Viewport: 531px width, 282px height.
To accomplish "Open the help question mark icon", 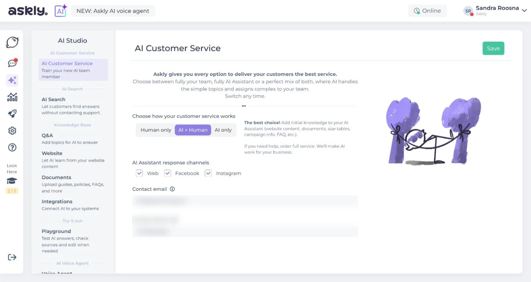I will 12,147.
